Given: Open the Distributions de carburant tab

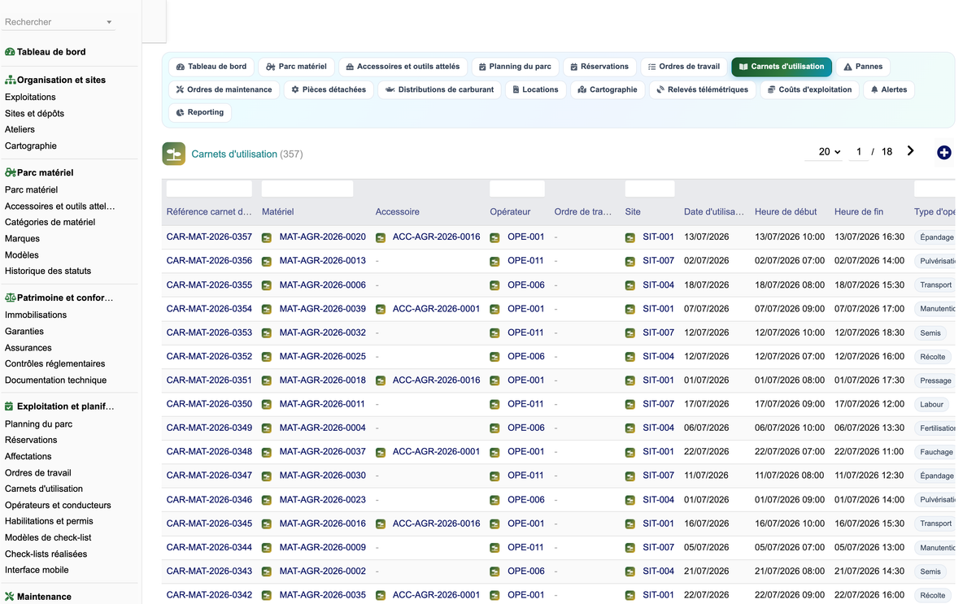Looking at the screenshot, I should click(439, 89).
